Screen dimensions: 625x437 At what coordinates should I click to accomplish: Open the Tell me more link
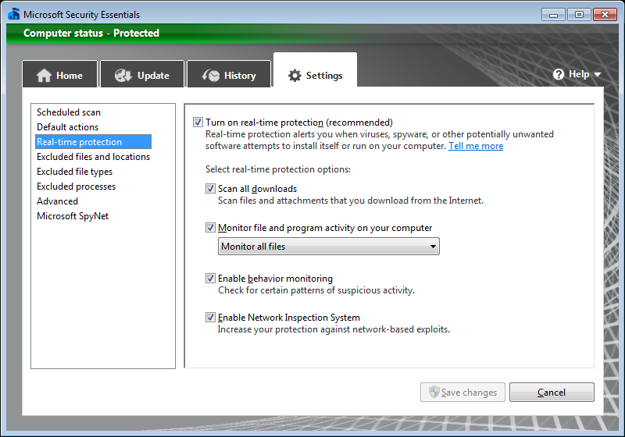[x=476, y=146]
